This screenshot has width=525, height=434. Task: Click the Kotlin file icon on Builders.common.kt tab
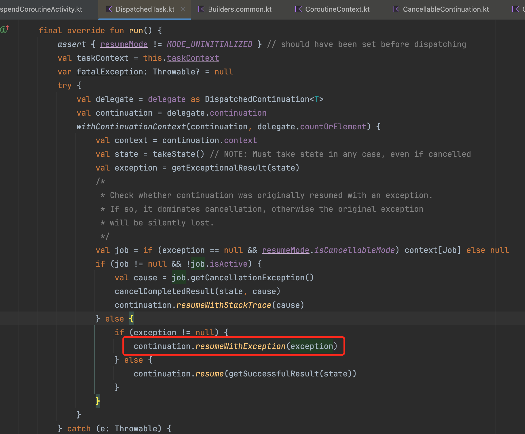click(x=201, y=9)
